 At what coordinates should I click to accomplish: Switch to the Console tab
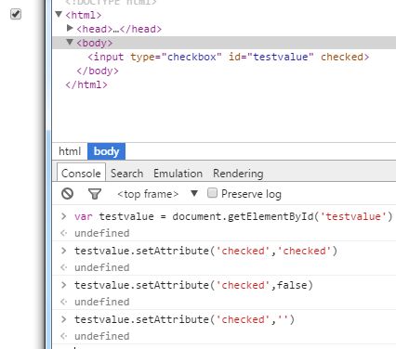pos(81,173)
